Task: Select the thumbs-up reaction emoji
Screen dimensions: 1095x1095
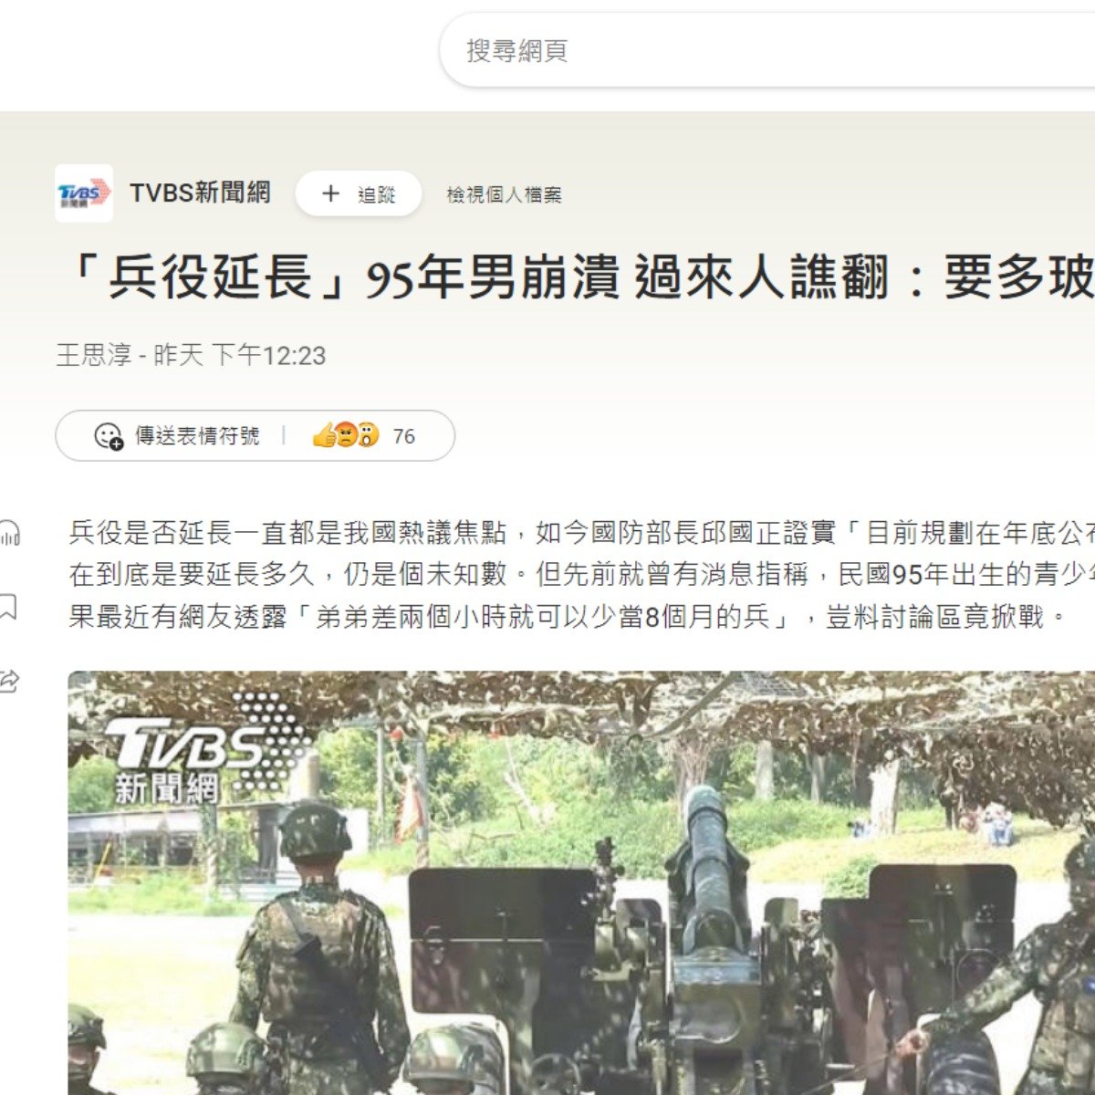Action: (x=323, y=435)
